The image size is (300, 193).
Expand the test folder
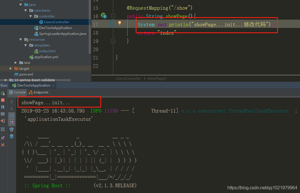(x=16, y=62)
